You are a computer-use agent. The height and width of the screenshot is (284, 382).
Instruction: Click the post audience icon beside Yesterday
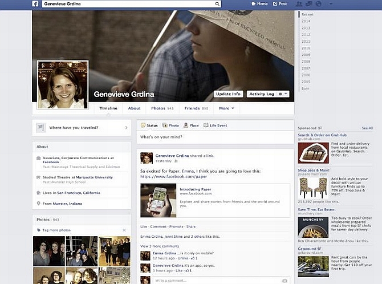[176, 161]
